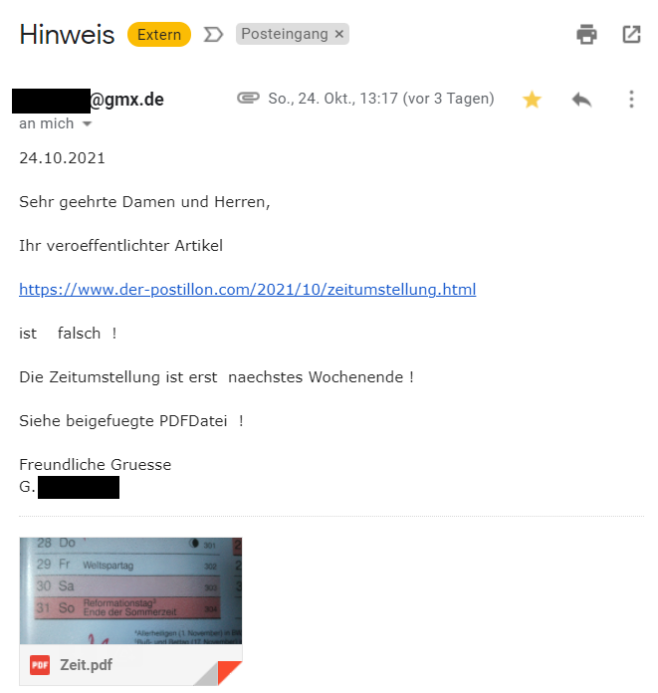Expand recipient details next to 'an mich'
This screenshot has width=658, height=693.
pos(87,123)
